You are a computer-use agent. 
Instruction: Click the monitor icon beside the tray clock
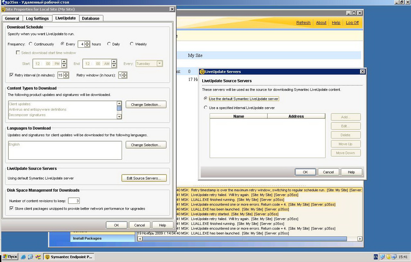click(x=394, y=257)
